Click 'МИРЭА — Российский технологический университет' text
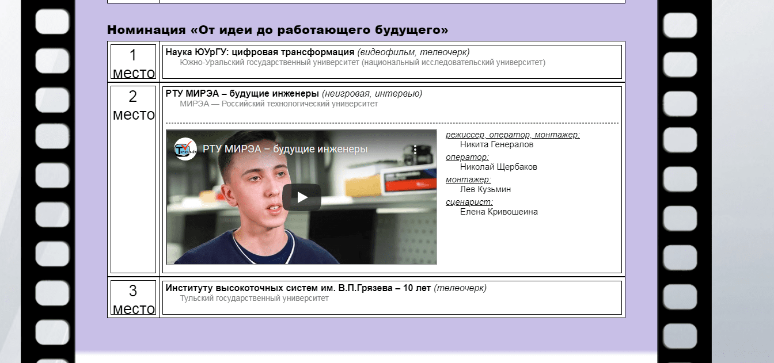 coord(279,104)
